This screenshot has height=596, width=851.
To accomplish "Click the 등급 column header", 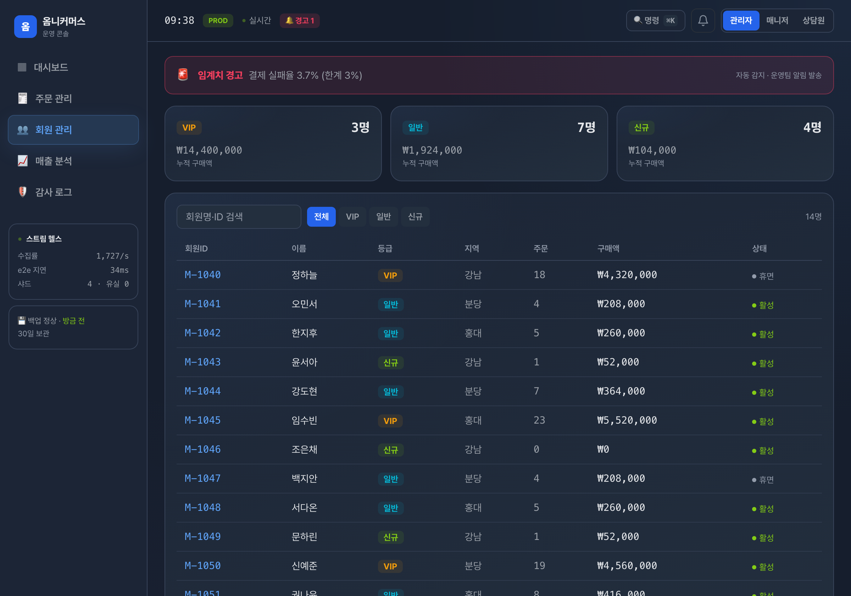I will (x=385, y=248).
